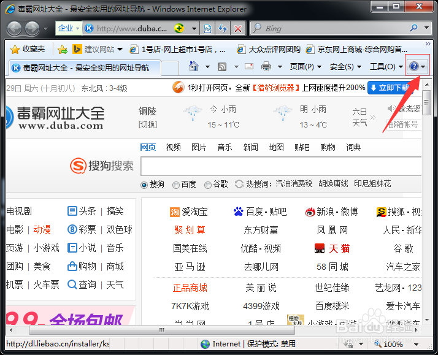Open the recent pages dropdown arrow
The width and height of the screenshot is (438, 355).
click(x=45, y=28)
